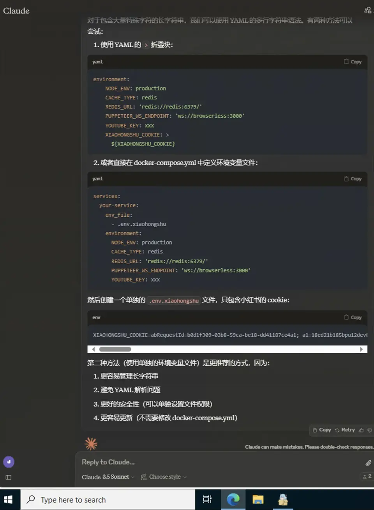Click the flask experiments badge showing 2
Image resolution: width=374 pixels, height=510 pixels.
tap(367, 476)
